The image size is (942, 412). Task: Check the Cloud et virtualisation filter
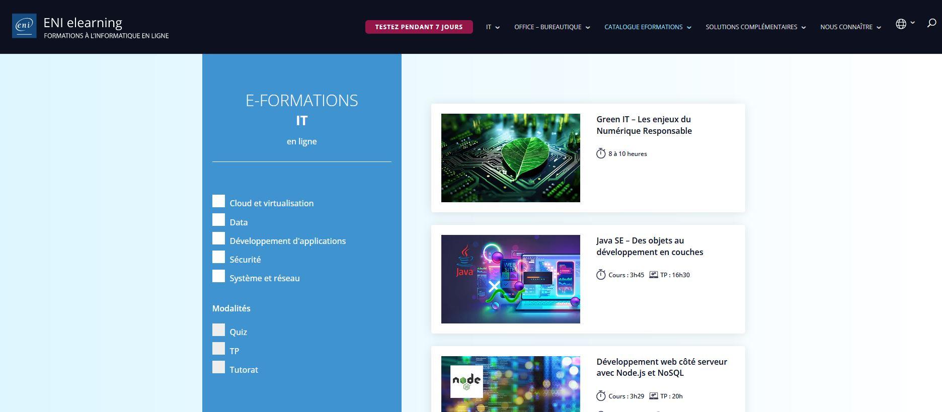click(218, 201)
